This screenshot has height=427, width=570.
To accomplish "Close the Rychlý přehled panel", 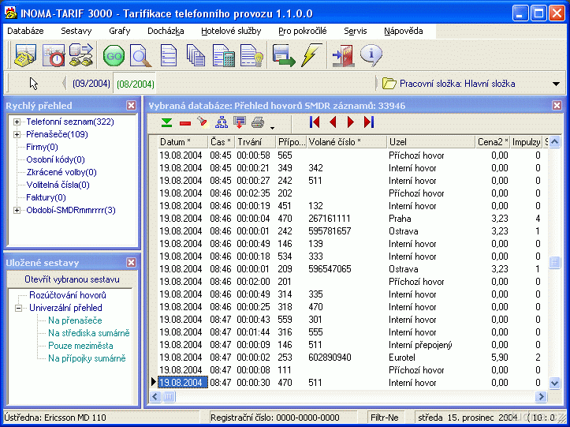I will tap(131, 105).
